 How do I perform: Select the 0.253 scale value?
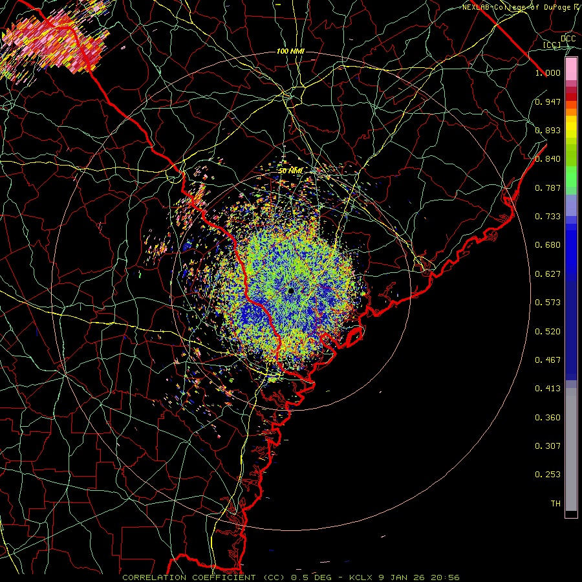(x=548, y=475)
